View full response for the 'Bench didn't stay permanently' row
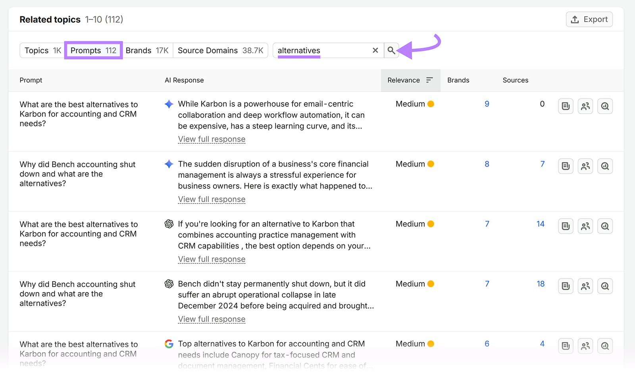Viewport: 635px width, 373px height. (212, 319)
